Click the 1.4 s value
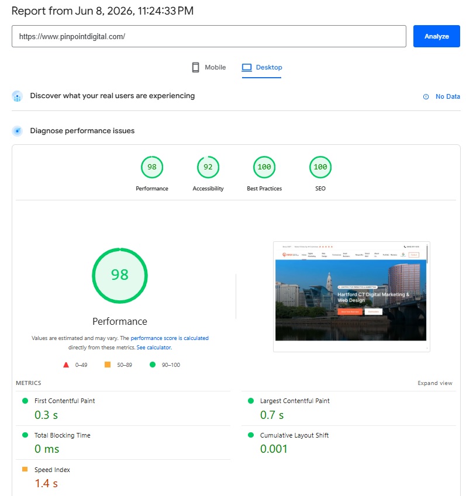 pyautogui.click(x=46, y=483)
